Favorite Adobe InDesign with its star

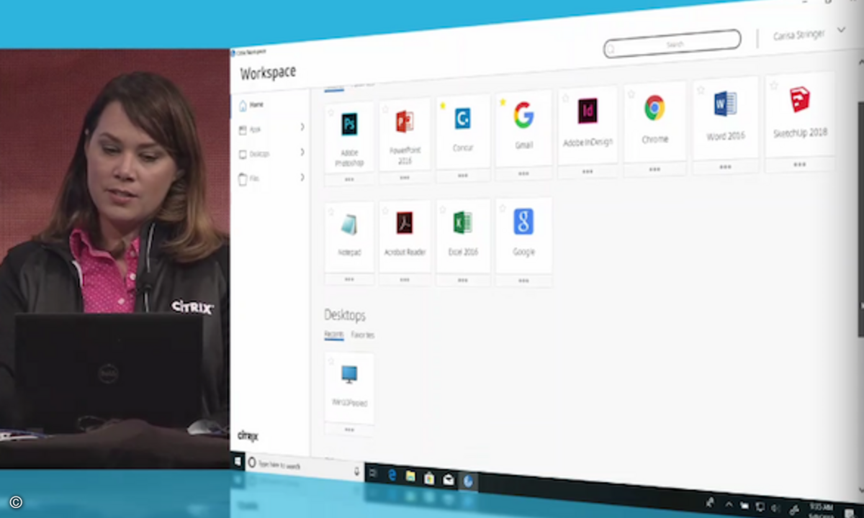click(x=565, y=98)
